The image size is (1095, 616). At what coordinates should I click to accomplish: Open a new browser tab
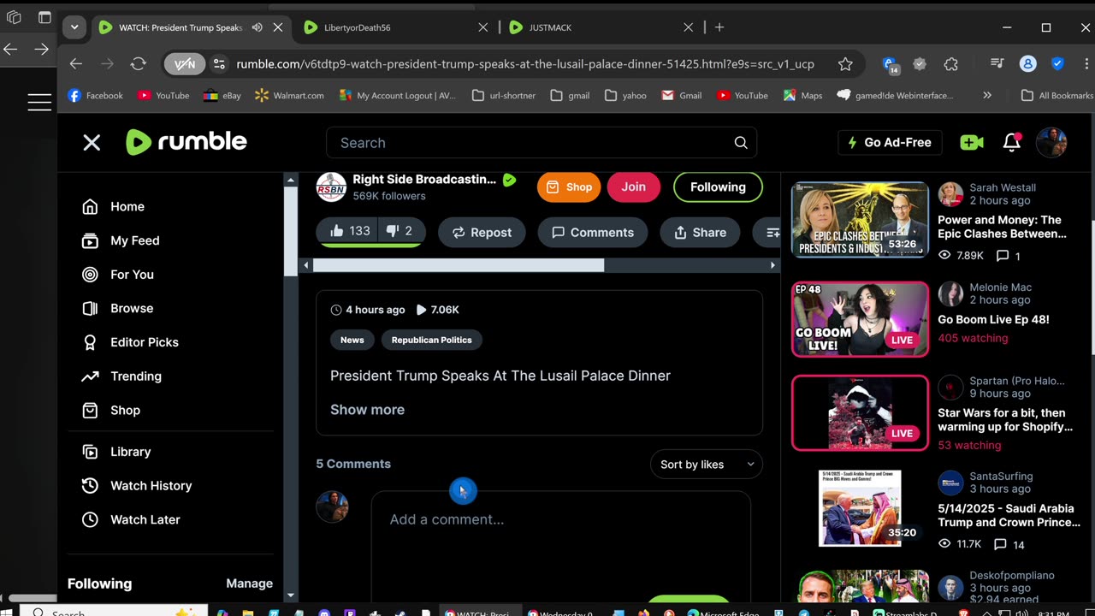pyautogui.click(x=719, y=27)
